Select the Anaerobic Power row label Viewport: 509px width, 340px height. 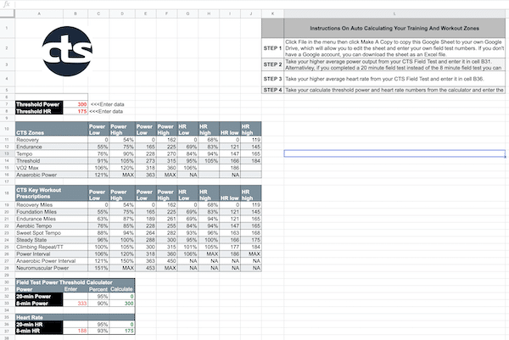pos(51,175)
